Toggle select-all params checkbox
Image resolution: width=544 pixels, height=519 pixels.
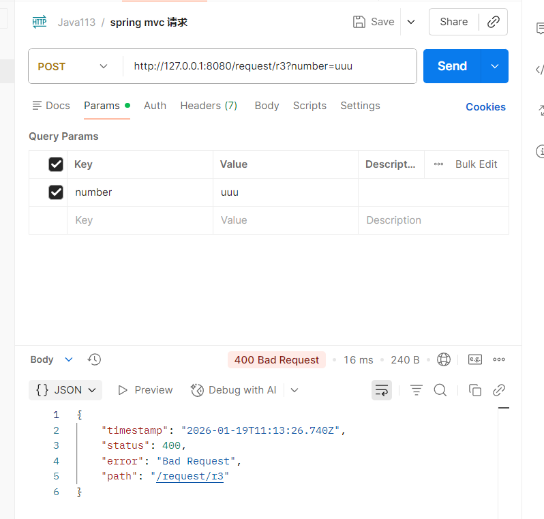[x=56, y=164]
